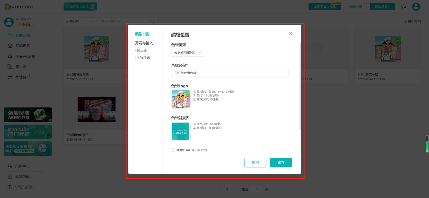The height and width of the screenshot is (198, 429).
Task: Click the 素材库 icon in sidebar
Action: coord(10,67)
